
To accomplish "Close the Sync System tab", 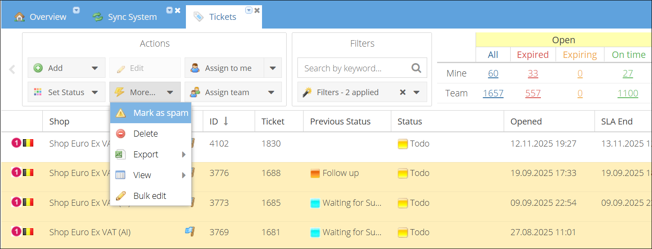I will point(177,10).
